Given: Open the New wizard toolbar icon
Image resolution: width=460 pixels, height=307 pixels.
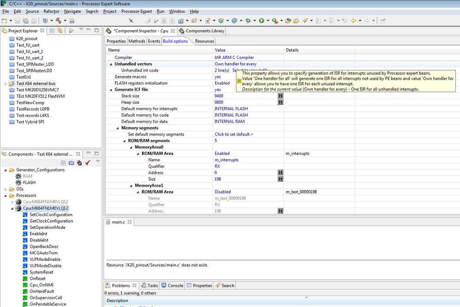Looking at the screenshot, I should coord(6,21).
